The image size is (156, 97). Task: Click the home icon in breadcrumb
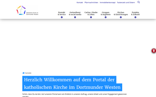click(23, 73)
